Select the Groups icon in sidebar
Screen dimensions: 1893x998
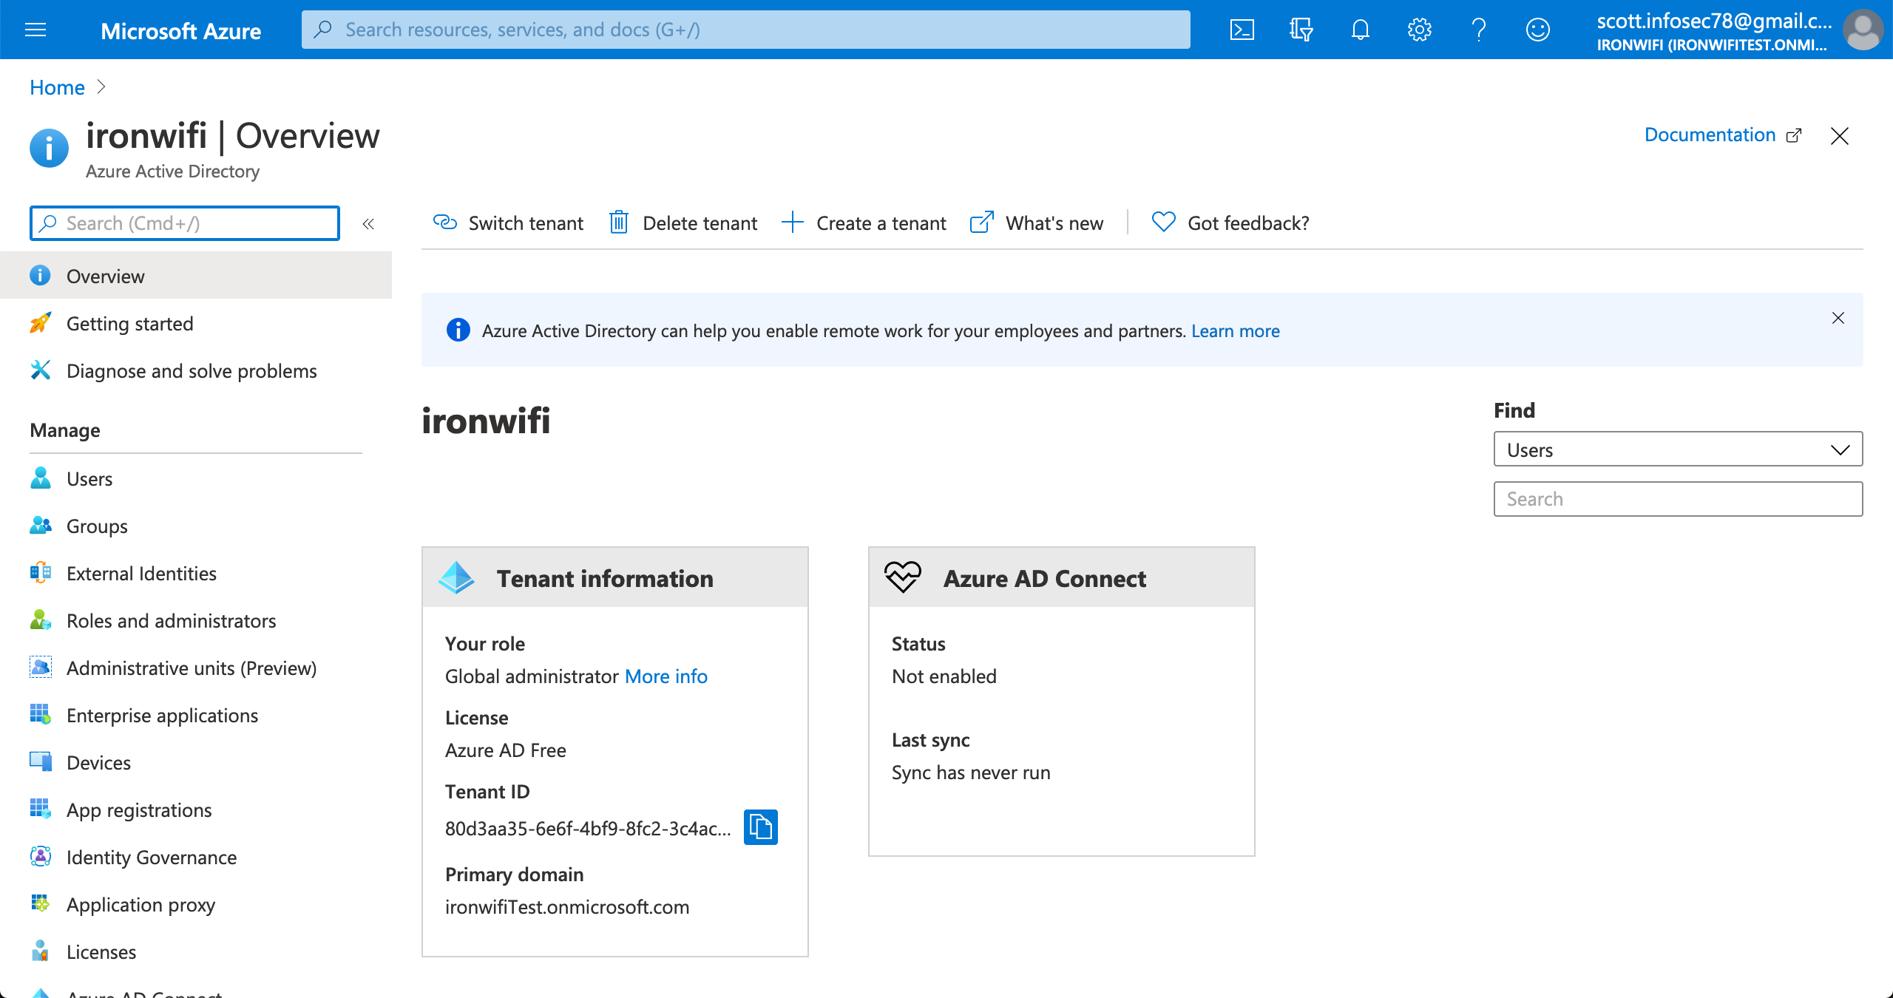(41, 526)
